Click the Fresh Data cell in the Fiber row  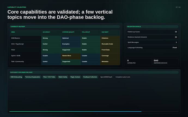(x=110, y=50)
